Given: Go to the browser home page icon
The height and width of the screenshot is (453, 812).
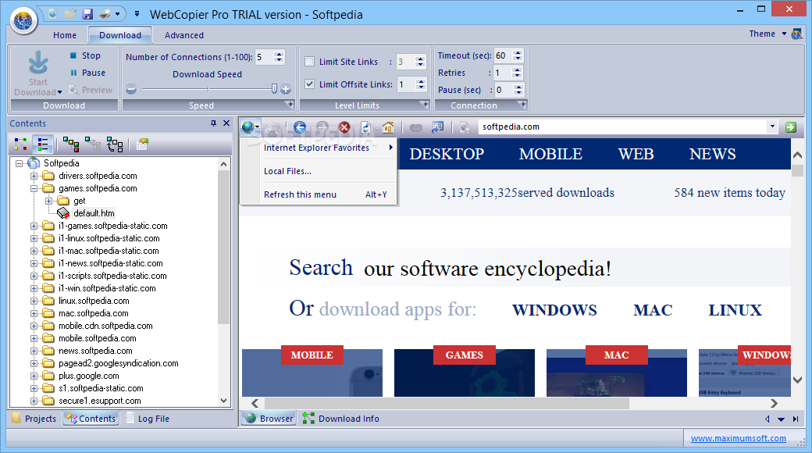Looking at the screenshot, I should point(388,127).
